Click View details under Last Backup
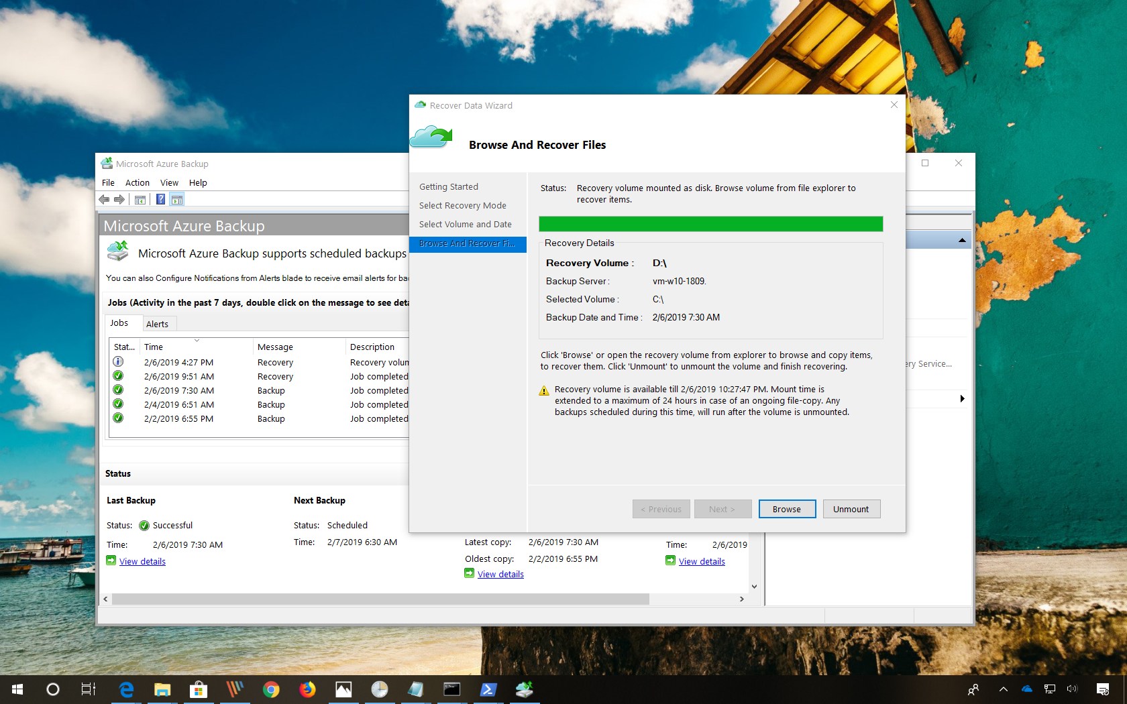The width and height of the screenshot is (1127, 704). click(x=142, y=561)
